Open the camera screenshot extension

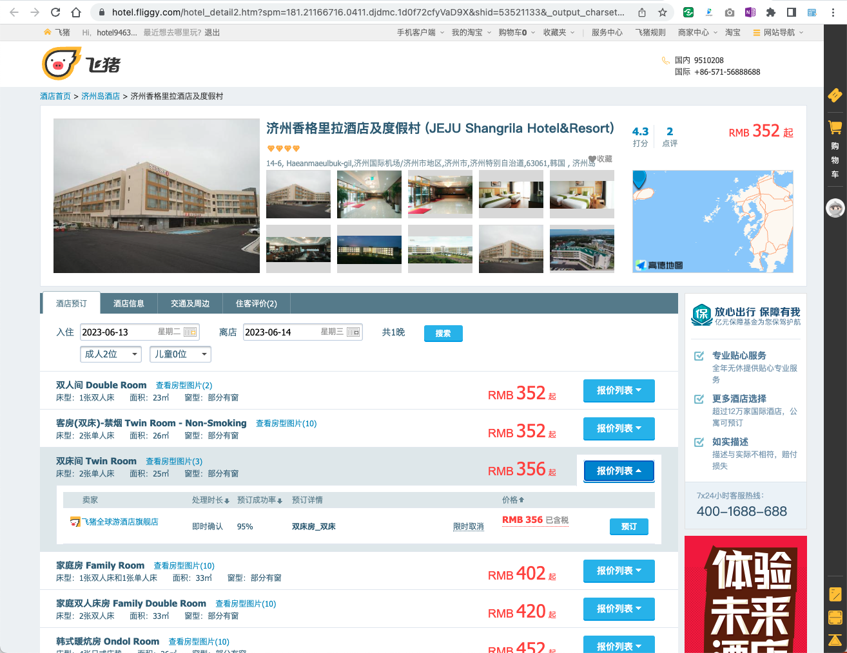tap(729, 12)
